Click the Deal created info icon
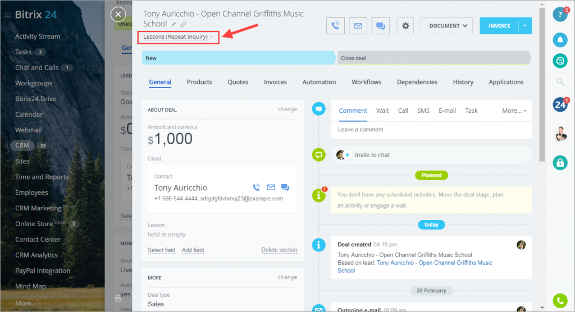The height and width of the screenshot is (312, 575). [x=319, y=245]
